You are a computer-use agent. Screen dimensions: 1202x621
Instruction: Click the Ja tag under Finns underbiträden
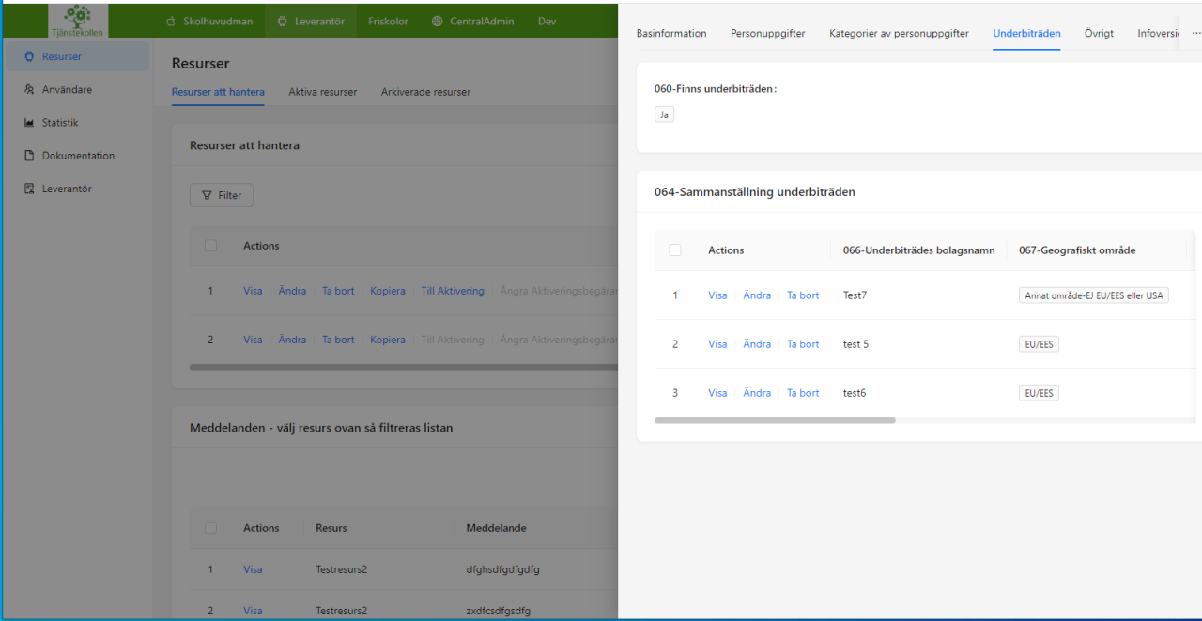click(x=664, y=114)
